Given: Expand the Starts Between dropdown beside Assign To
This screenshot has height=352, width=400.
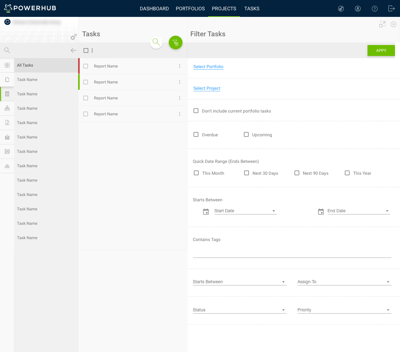Looking at the screenshot, I should [240, 282].
